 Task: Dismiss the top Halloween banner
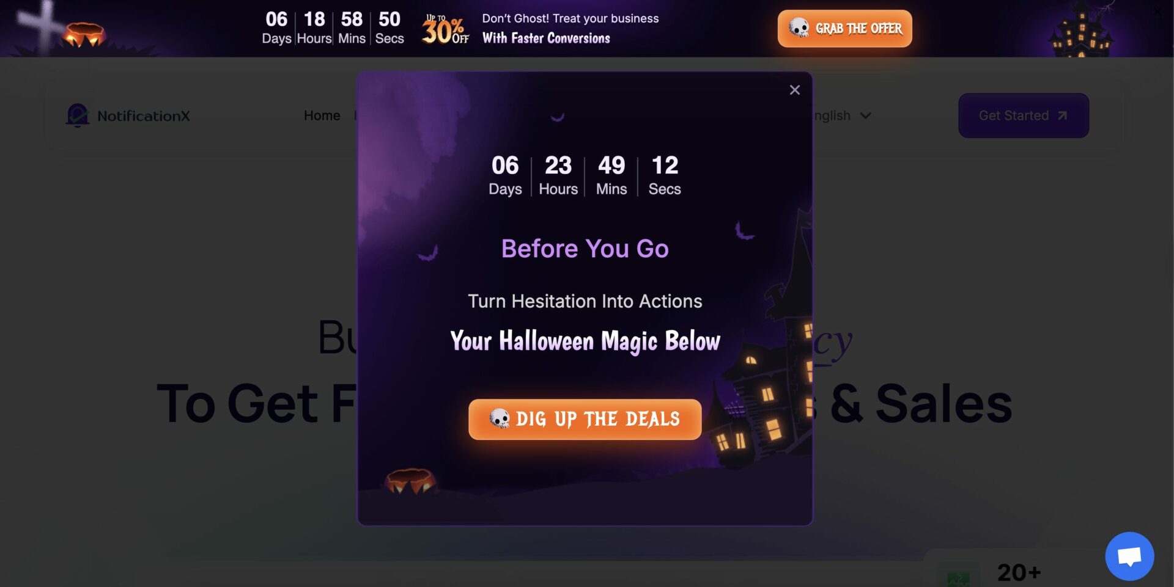coord(1158,10)
